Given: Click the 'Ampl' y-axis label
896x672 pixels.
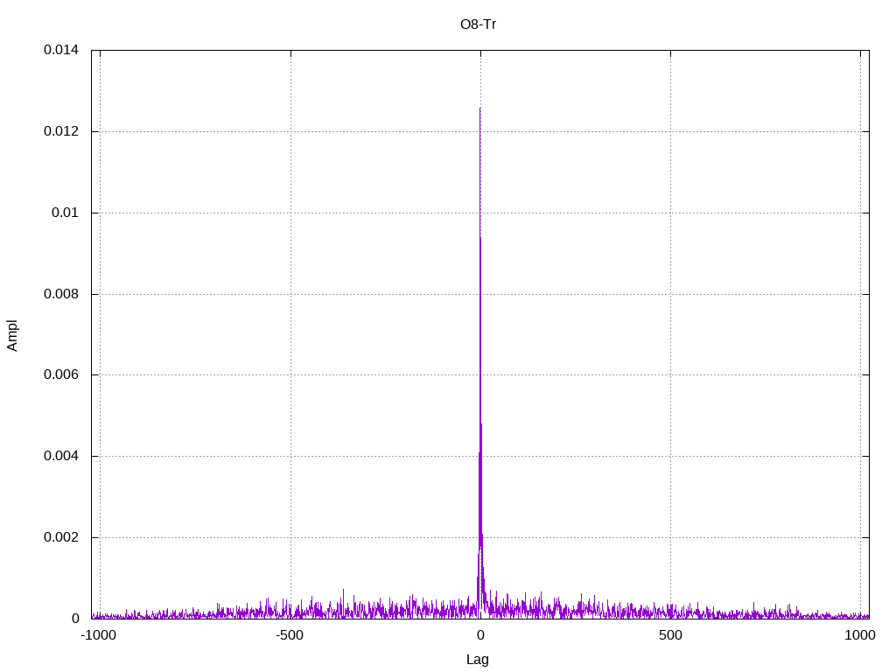Looking at the screenshot, I should [12, 335].
